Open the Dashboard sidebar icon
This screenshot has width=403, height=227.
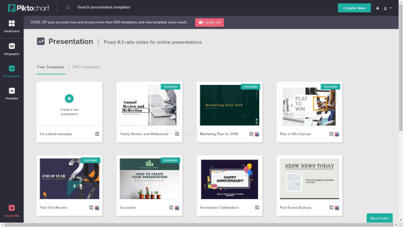pyautogui.click(x=12, y=24)
